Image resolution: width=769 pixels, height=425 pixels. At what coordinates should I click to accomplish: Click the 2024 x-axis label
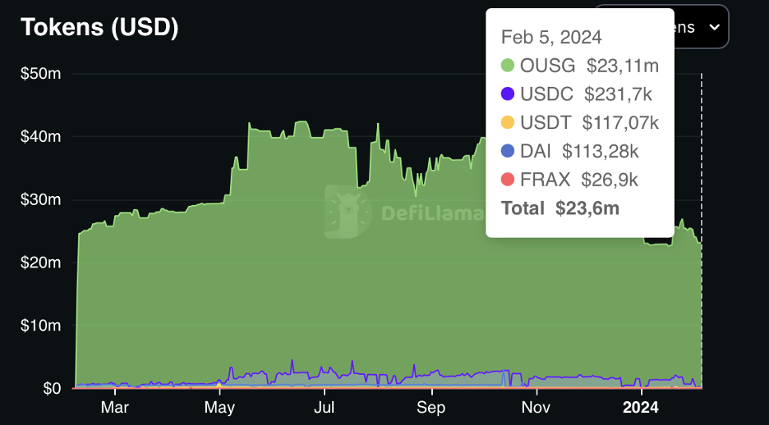(x=641, y=407)
